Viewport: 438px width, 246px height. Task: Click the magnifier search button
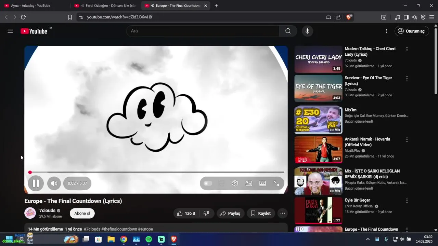pos(288,31)
